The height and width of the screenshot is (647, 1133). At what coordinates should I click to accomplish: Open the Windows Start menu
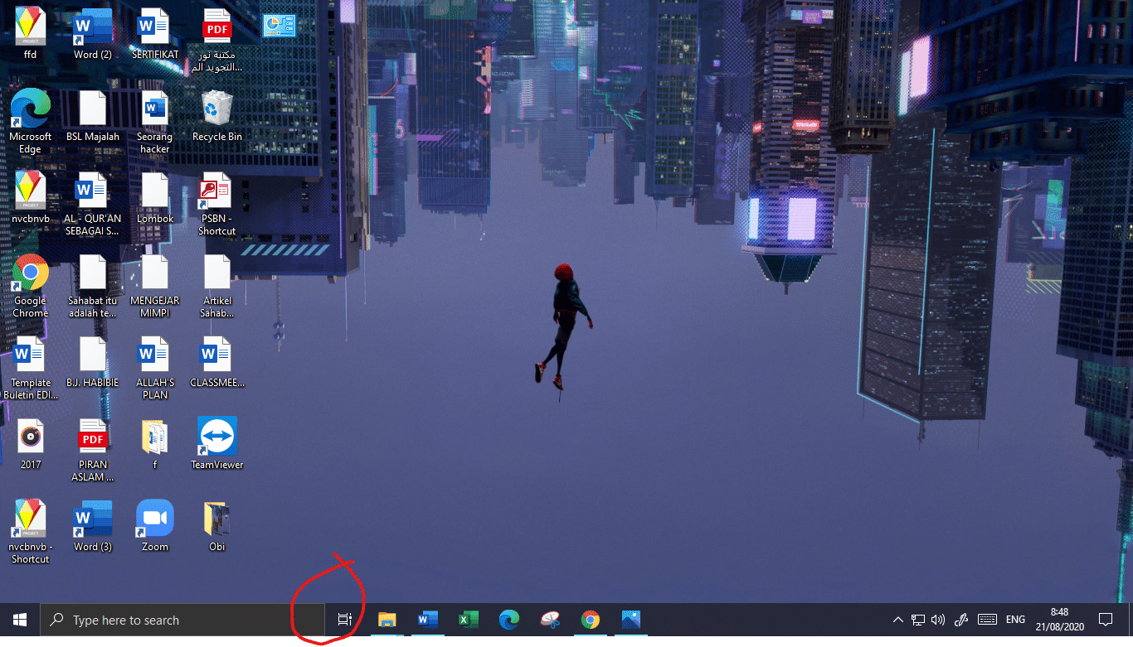pos(20,620)
